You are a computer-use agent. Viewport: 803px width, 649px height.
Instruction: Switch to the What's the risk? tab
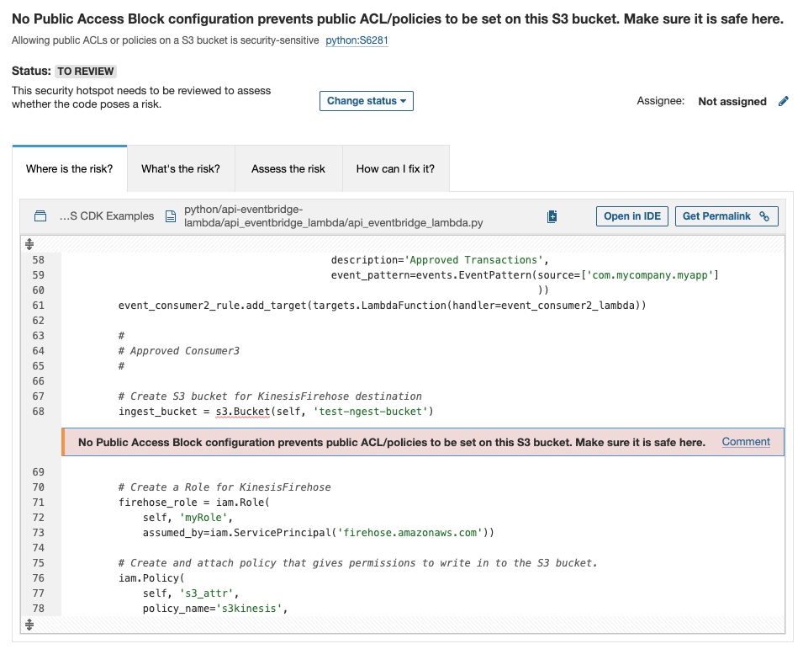181,168
